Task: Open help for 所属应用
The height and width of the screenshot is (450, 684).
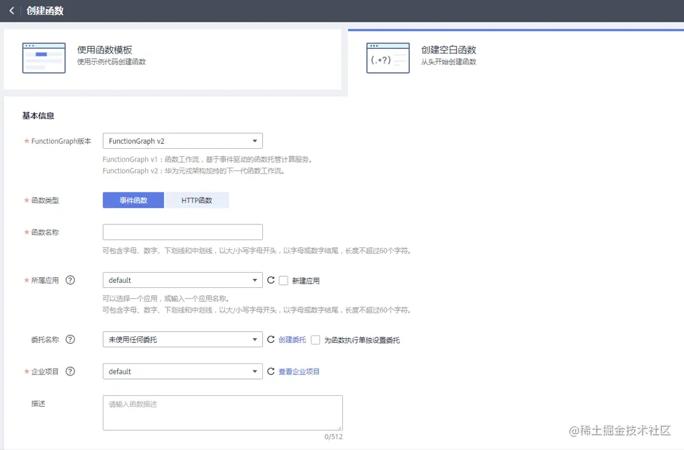Action: point(70,280)
